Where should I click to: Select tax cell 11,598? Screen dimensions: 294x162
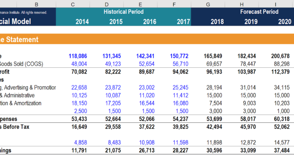click(x=180, y=142)
